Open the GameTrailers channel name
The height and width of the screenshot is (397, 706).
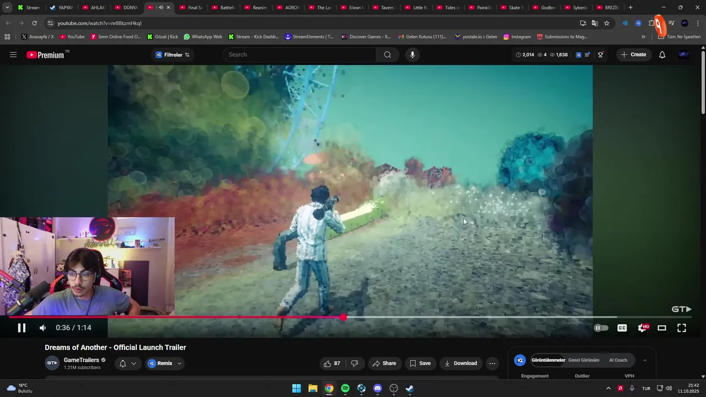point(81,360)
